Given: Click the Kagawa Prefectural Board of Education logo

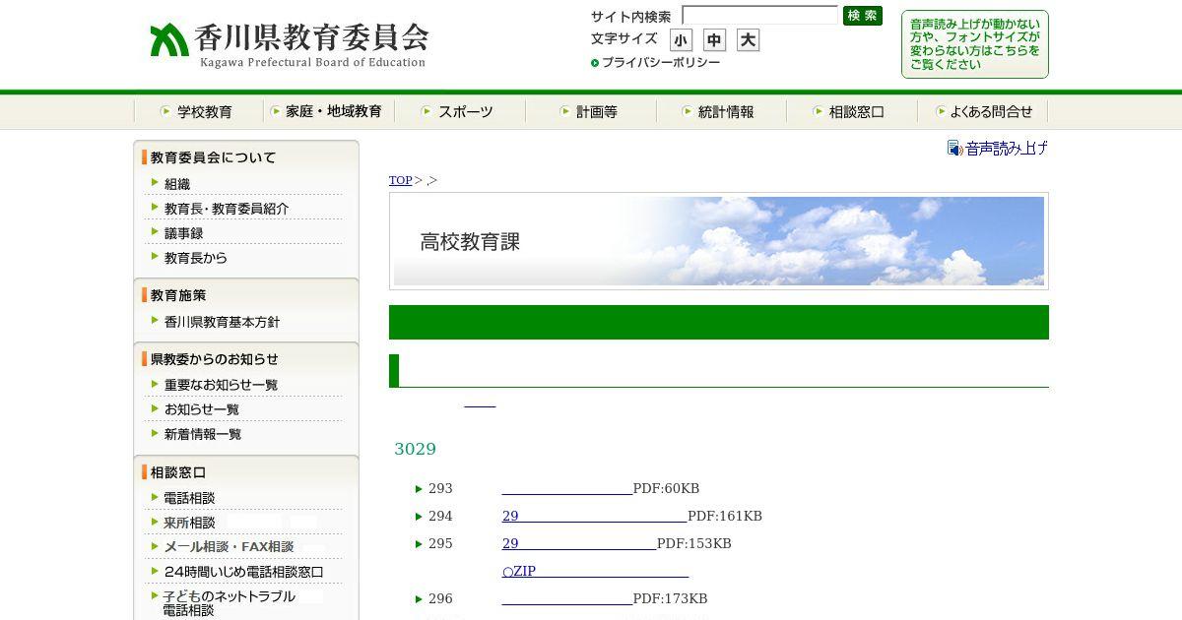Looking at the screenshot, I should coord(289,45).
